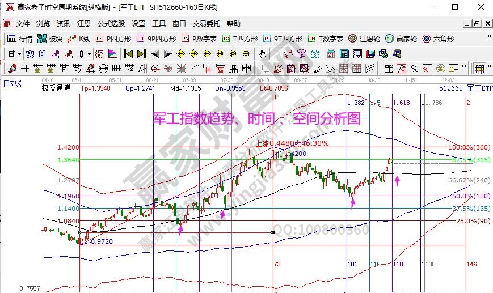Open the 交易委托 menu

point(206,24)
